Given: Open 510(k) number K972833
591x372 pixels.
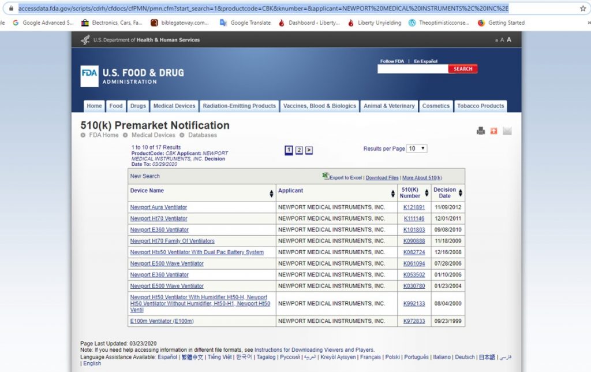Looking at the screenshot, I should [x=414, y=321].
